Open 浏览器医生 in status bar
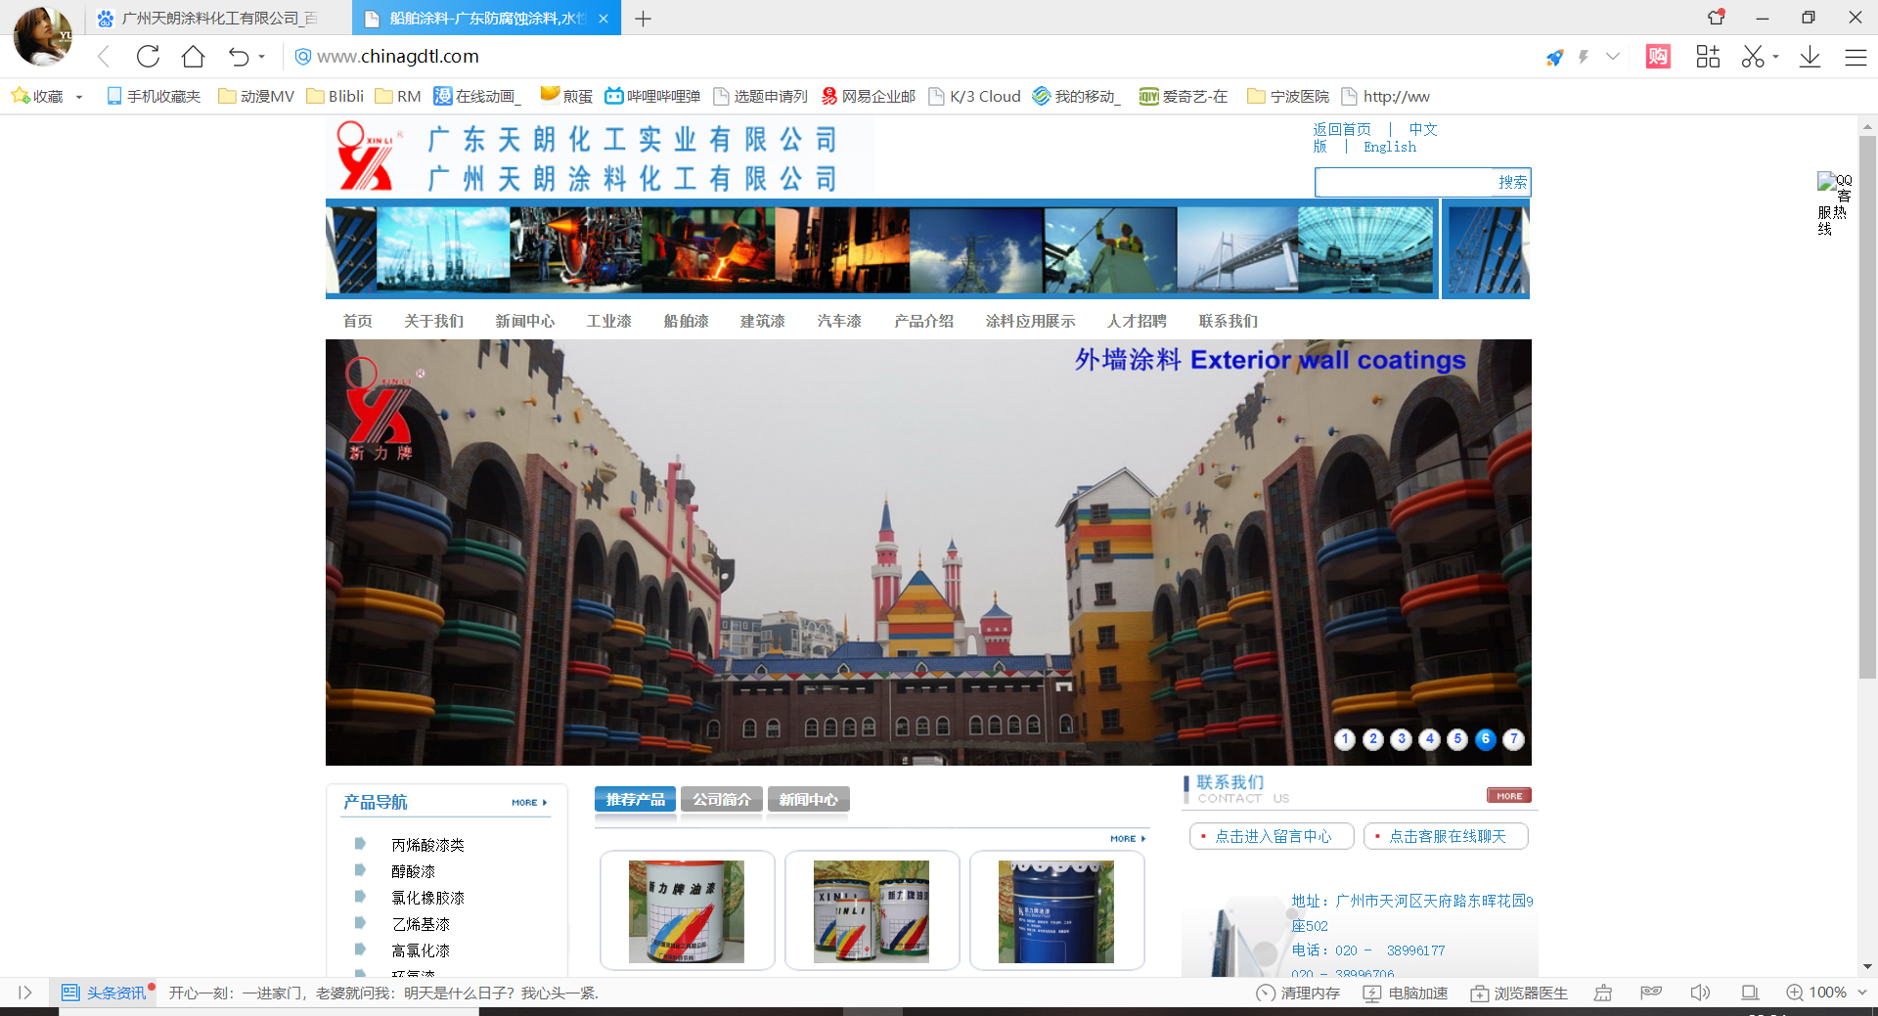Screen dimensions: 1878x1016 1519,993
